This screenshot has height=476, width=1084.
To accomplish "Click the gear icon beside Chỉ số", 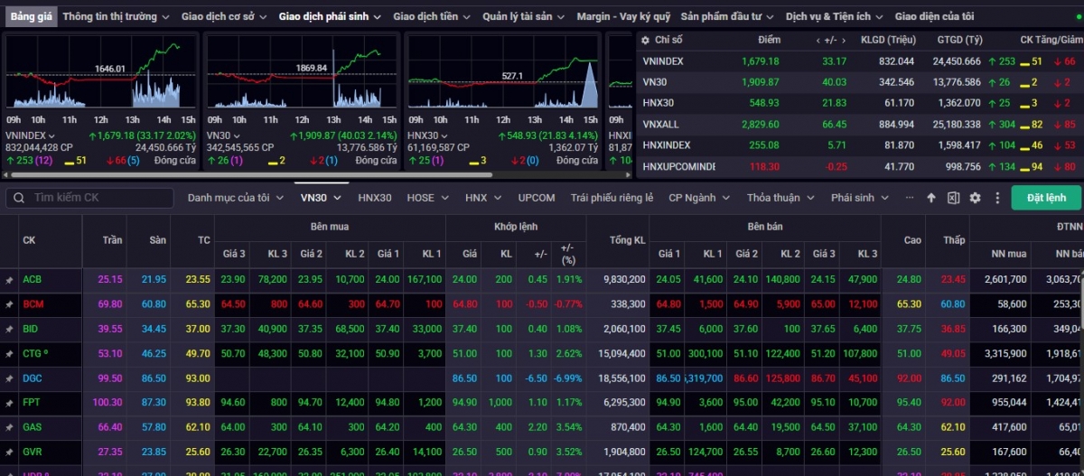I will 644,40.
